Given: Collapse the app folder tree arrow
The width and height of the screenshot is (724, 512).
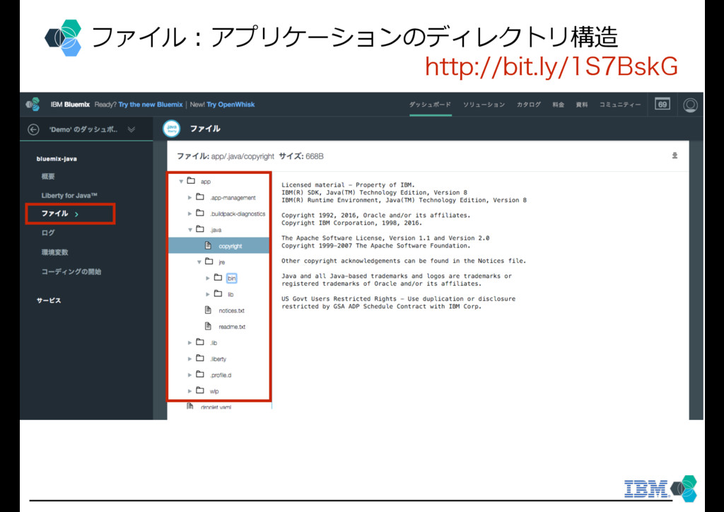Looking at the screenshot, I should click(x=181, y=182).
